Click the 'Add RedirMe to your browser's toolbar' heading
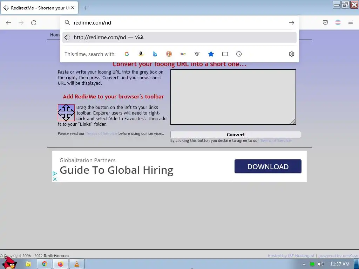The width and height of the screenshot is (359, 269). click(113, 97)
